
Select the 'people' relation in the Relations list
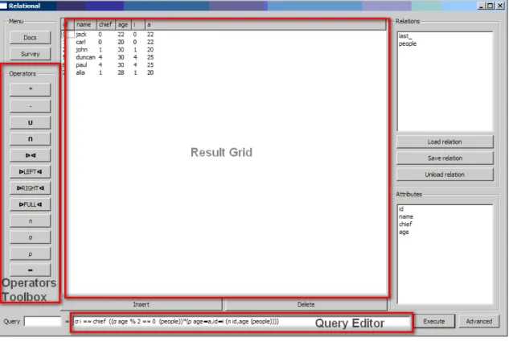point(408,43)
